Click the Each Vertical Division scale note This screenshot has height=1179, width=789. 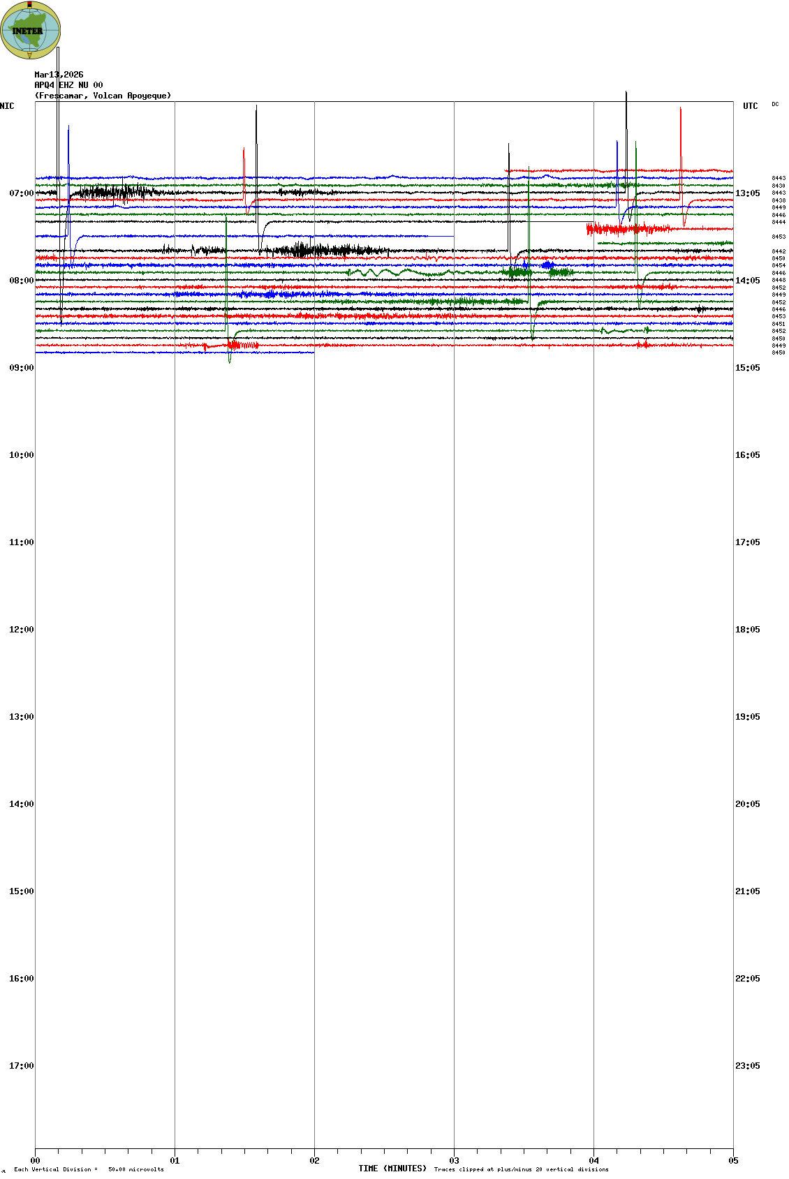(x=89, y=1169)
